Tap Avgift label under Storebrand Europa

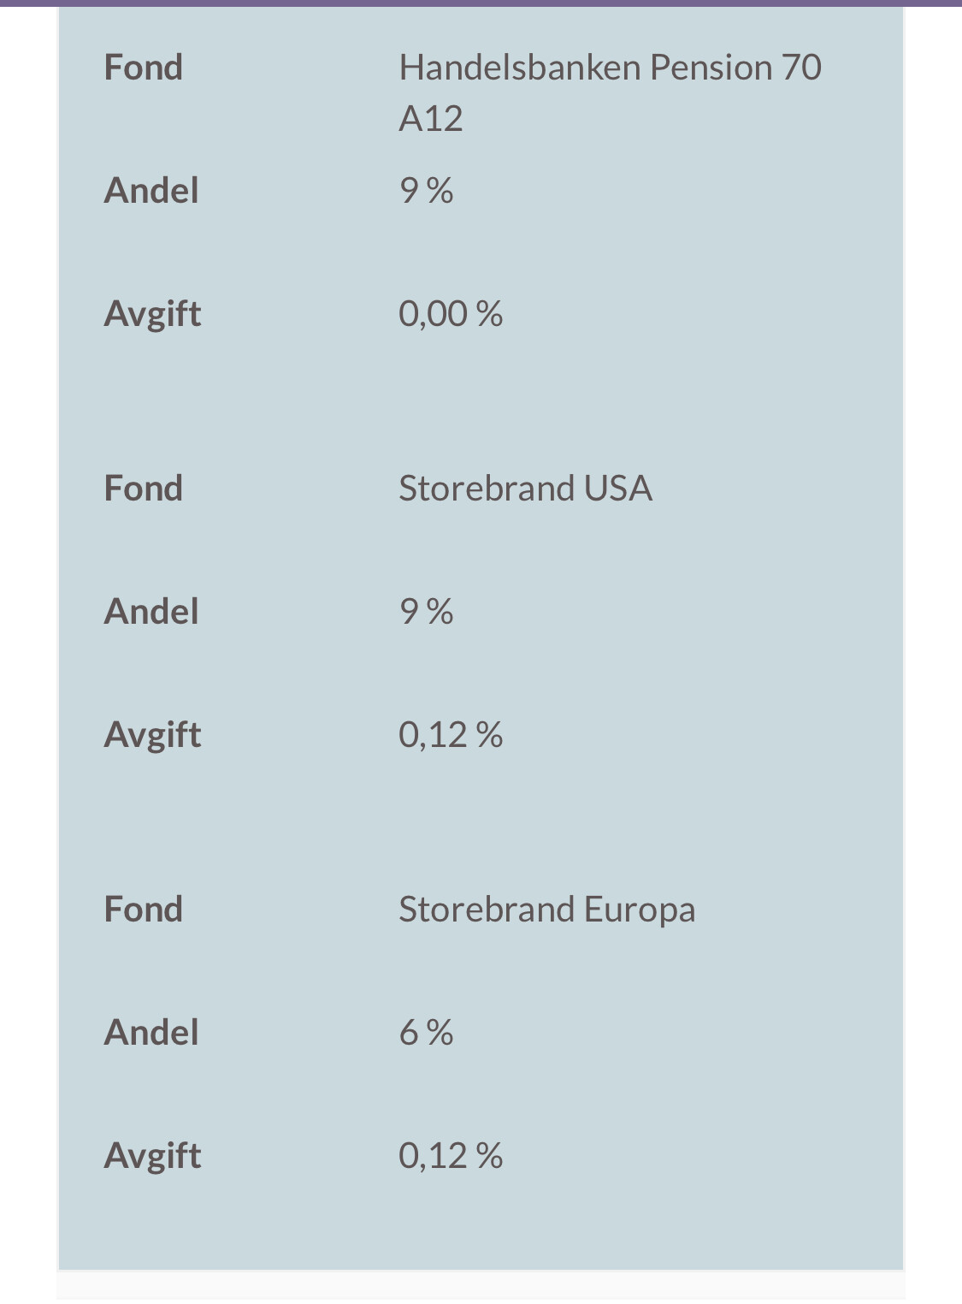click(x=152, y=1155)
